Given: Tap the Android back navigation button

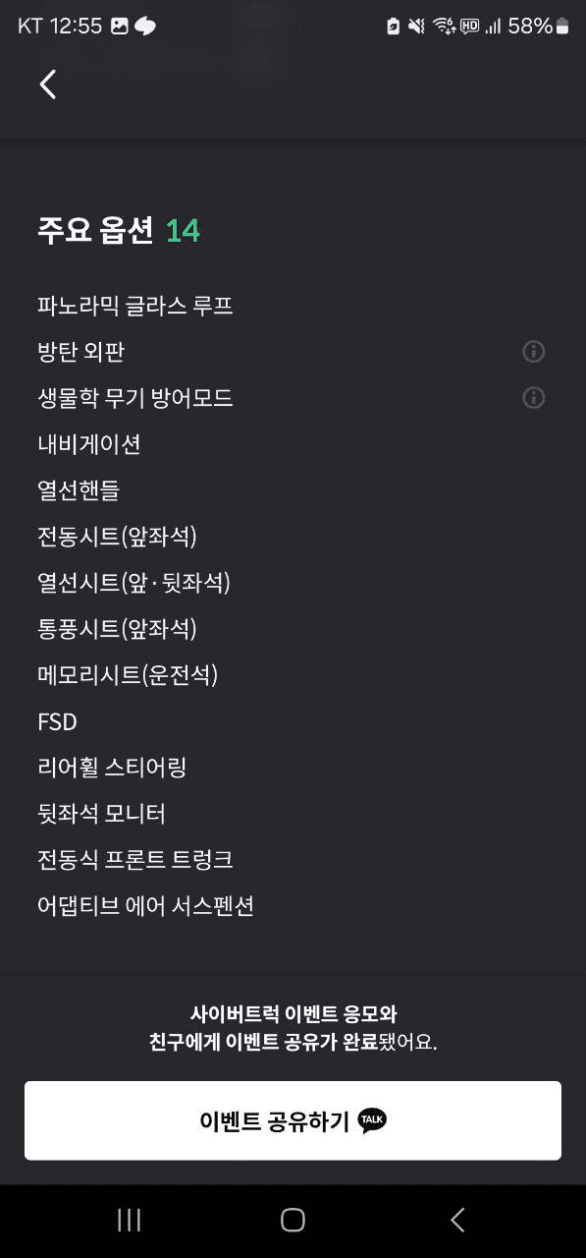Looking at the screenshot, I should point(456,1220).
